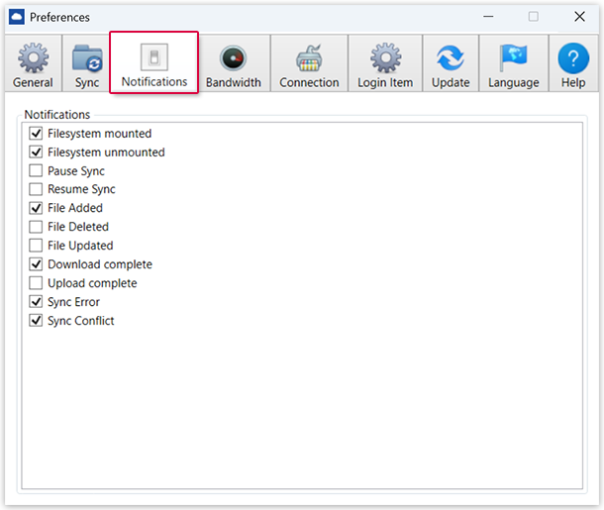This screenshot has height=510, width=604.
Task: Select the Notifications toolbar icon
Action: [x=153, y=57]
